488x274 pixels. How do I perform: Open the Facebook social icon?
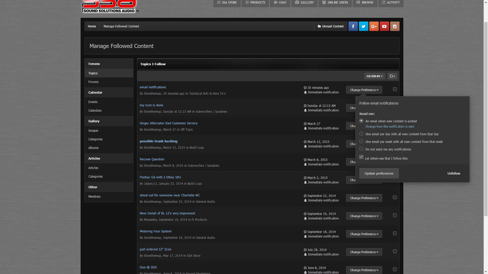tap(353, 26)
